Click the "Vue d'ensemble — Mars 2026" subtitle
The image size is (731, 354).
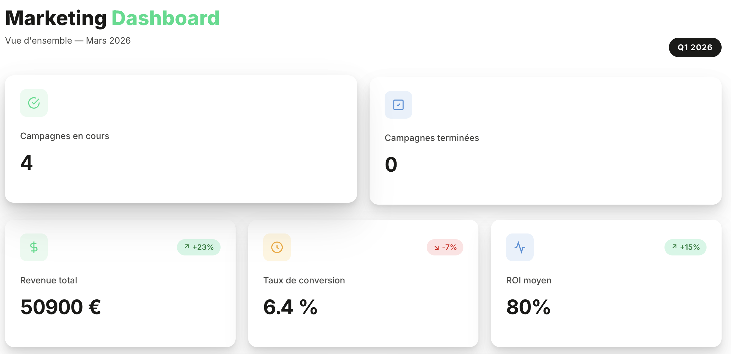(x=68, y=41)
